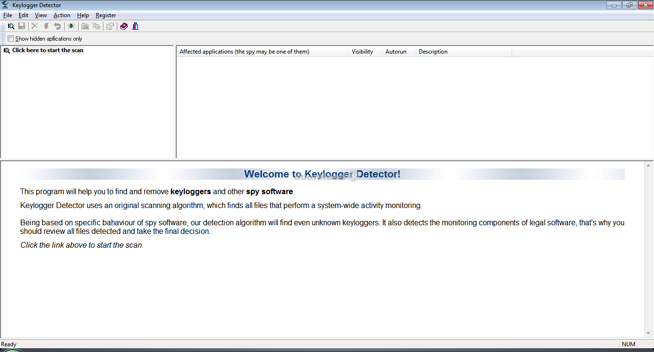Click the bold 'spy software' text
The height and width of the screenshot is (352, 654).
click(270, 191)
